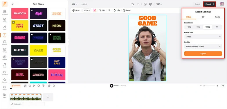The width and height of the screenshot is (227, 109).
Task: Open the Frame rate 30fps dropdown
Action: pos(203,37)
